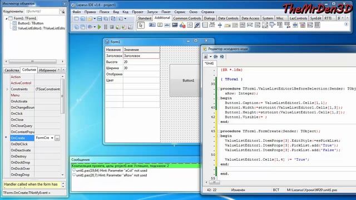Expand the Open file dropdown arrow
This screenshot has height=200, width=356.
95,18
